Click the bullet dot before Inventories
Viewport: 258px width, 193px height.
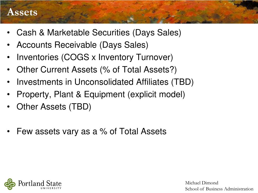point(9,57)
